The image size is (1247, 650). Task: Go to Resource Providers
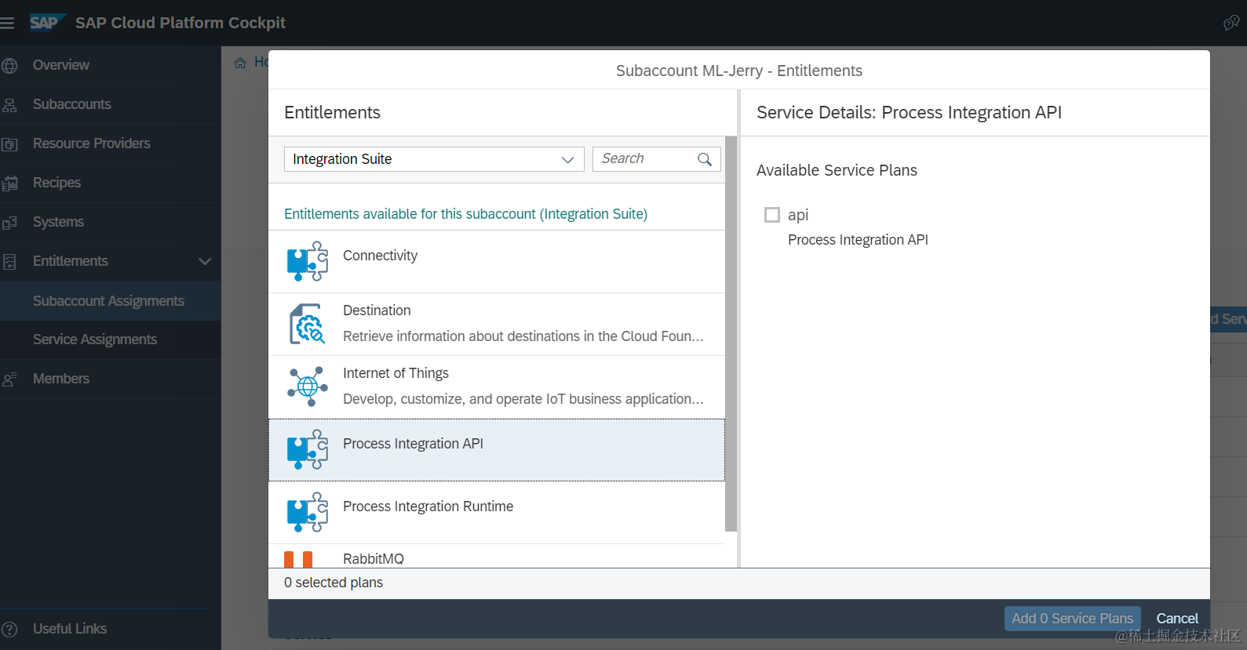(x=91, y=143)
